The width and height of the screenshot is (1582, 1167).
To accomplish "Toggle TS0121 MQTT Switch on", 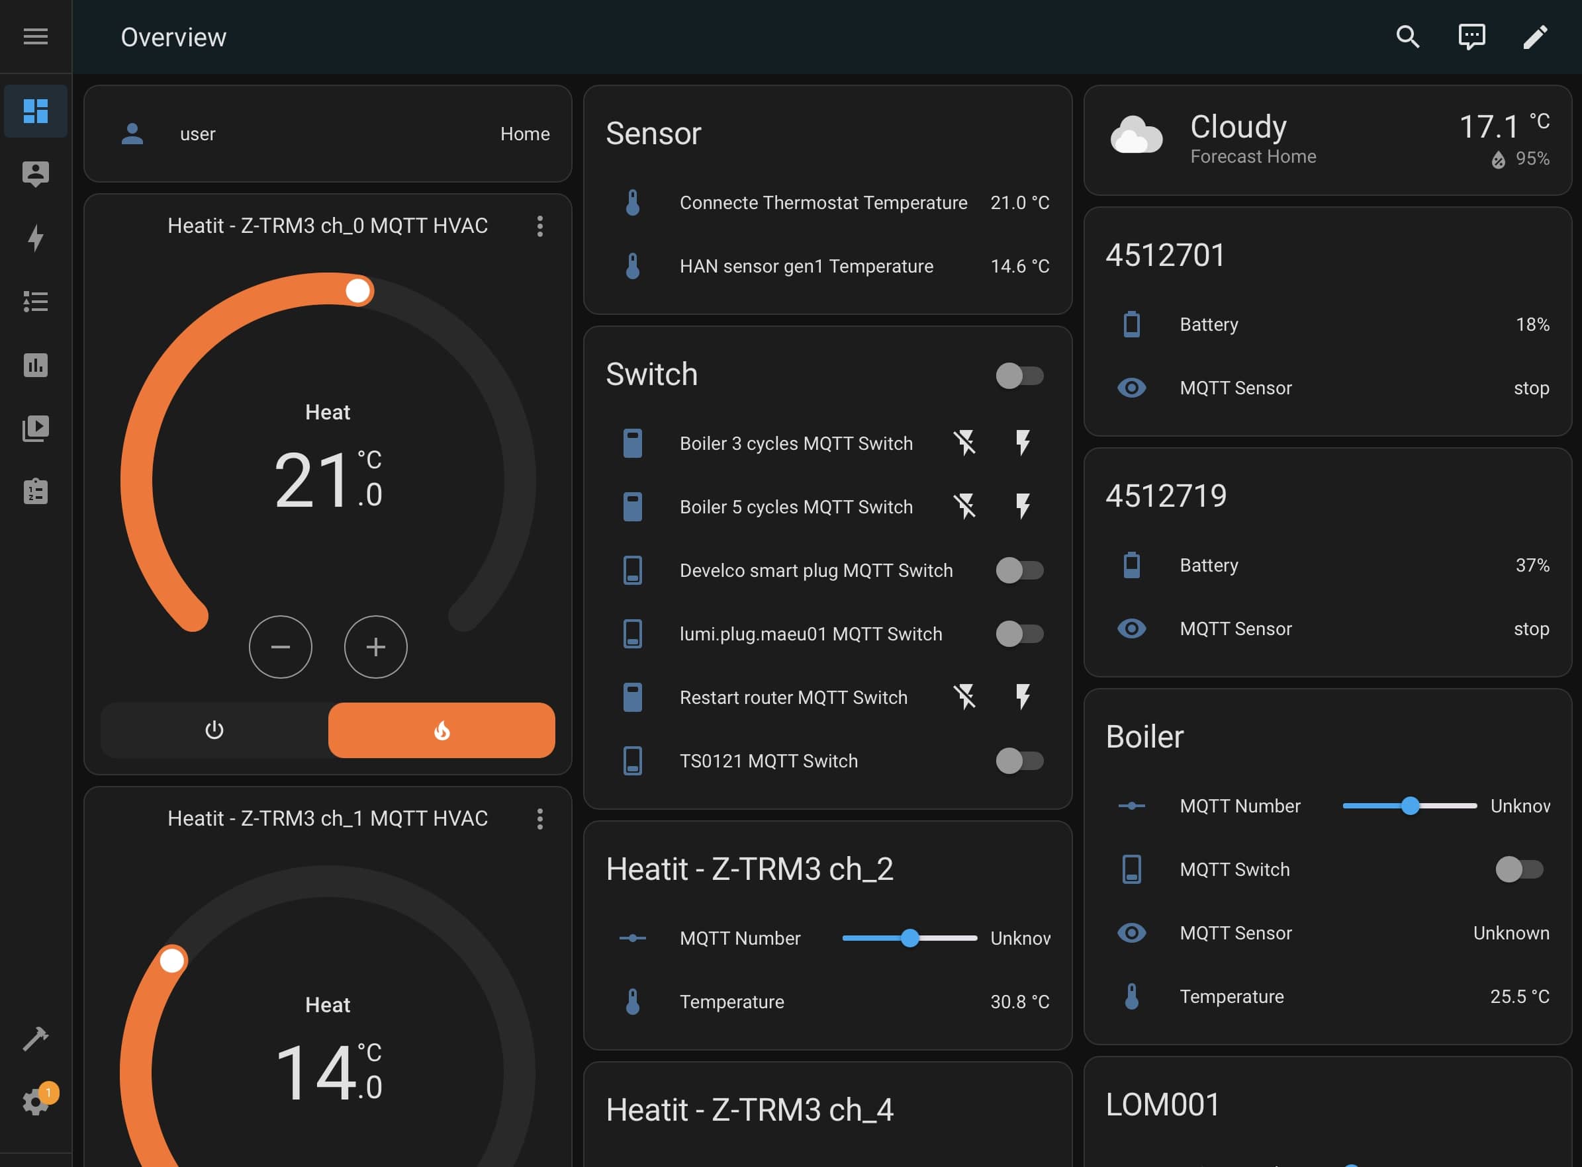I will click(1019, 761).
